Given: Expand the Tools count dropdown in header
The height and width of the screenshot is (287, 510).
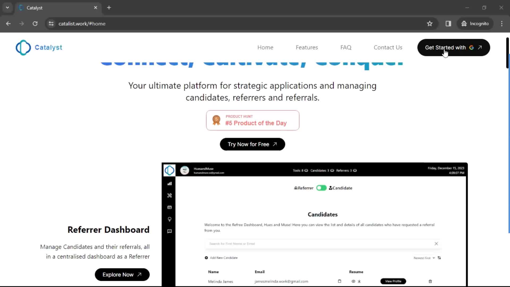Looking at the screenshot, I should [x=305, y=170].
